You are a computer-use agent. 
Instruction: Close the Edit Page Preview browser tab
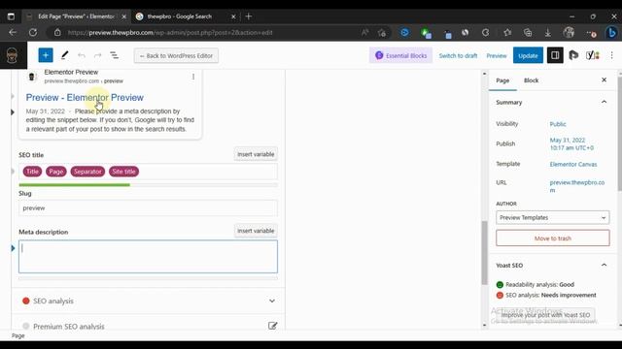123,16
